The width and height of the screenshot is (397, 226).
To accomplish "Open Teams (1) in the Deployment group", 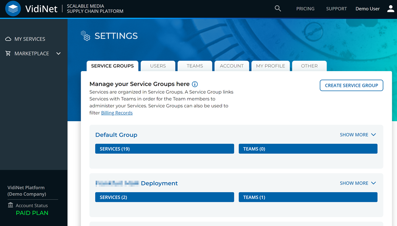I will pos(308,197).
